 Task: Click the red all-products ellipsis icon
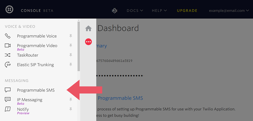(89, 42)
